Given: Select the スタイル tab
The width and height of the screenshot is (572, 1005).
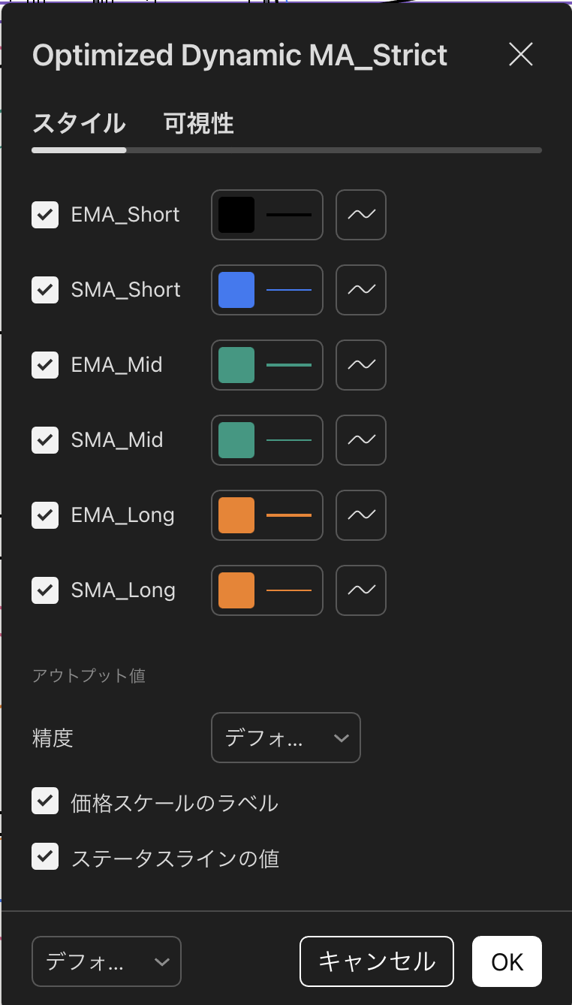Looking at the screenshot, I should 79,123.
